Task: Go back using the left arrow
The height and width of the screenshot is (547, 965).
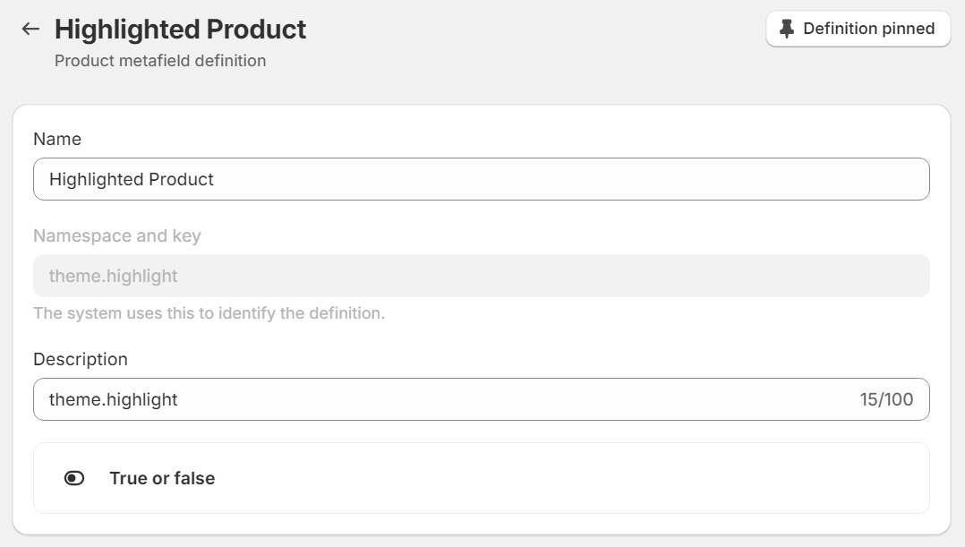Action: click(30, 29)
